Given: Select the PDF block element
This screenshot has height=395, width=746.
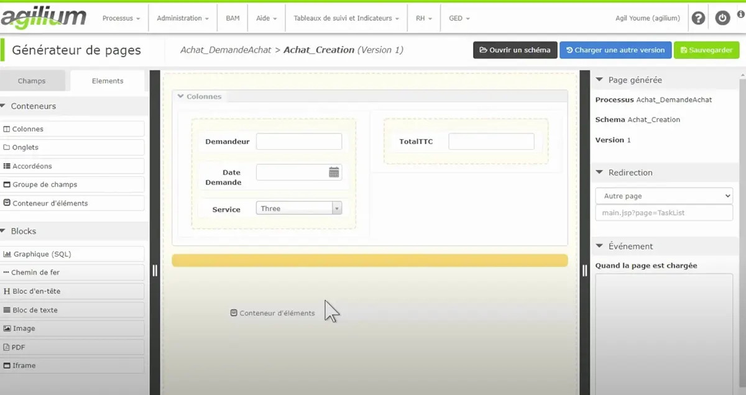Looking at the screenshot, I should [x=72, y=347].
